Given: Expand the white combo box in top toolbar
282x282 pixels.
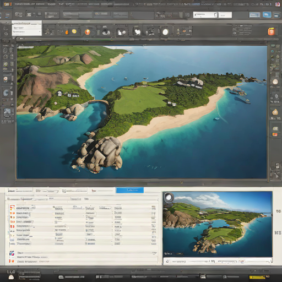Looking at the screenshot, I should click(x=205, y=15).
